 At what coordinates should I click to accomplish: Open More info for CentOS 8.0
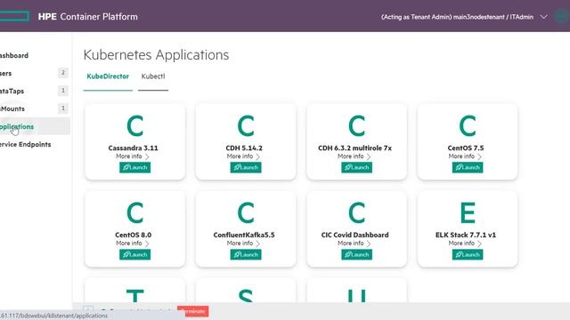pos(133,244)
